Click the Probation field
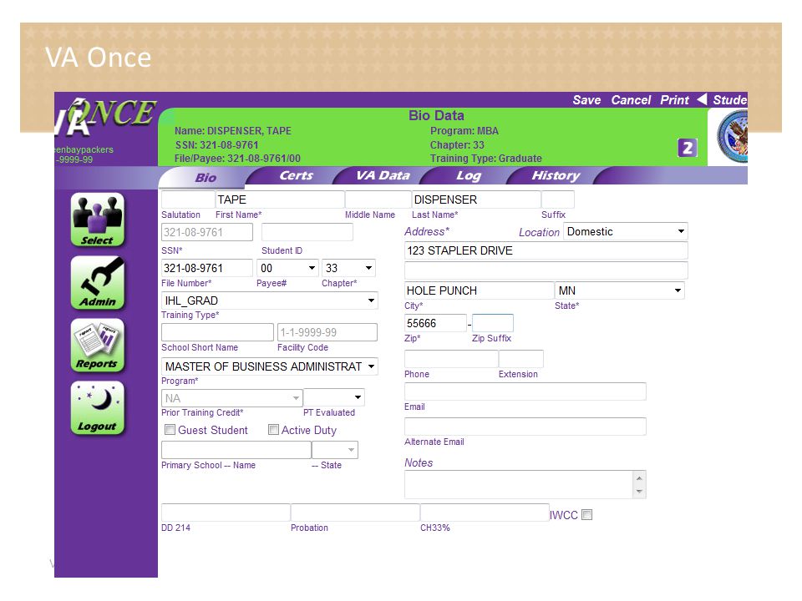Screen dimensions: 802x601 pyautogui.click(x=355, y=512)
